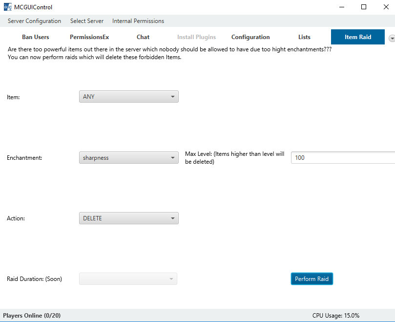Open the Internal Permissions menu

pyautogui.click(x=138, y=21)
